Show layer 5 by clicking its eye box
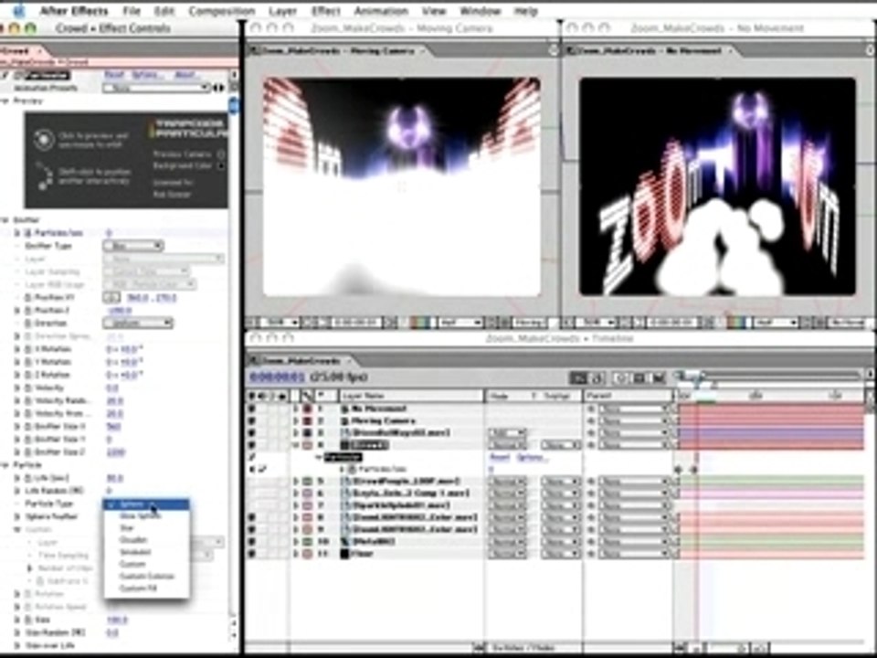 [252, 482]
